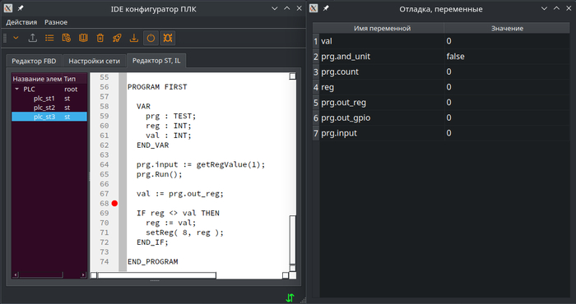
Task: Collapse the PLC tree node
Action: point(17,89)
